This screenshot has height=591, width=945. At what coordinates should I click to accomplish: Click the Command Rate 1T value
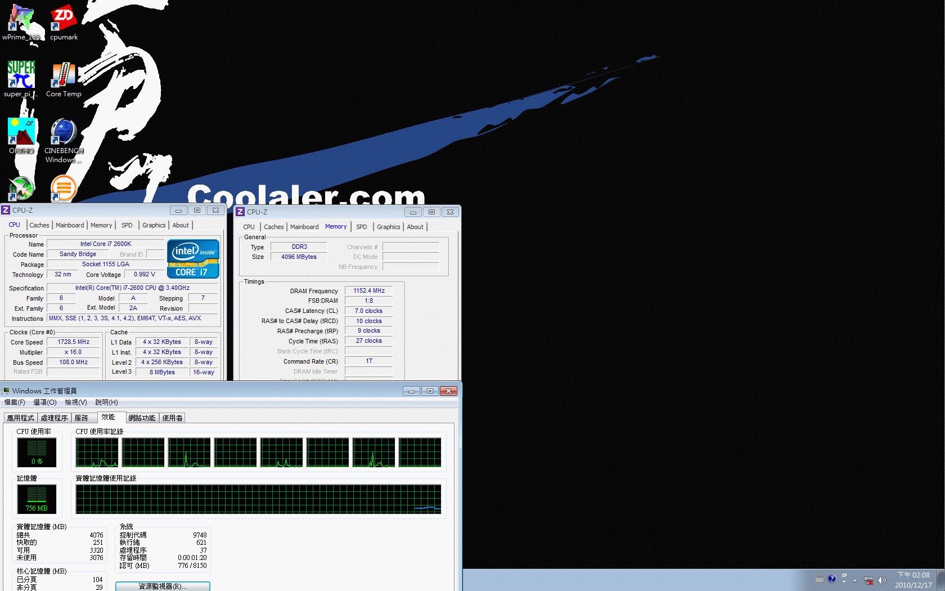(369, 361)
